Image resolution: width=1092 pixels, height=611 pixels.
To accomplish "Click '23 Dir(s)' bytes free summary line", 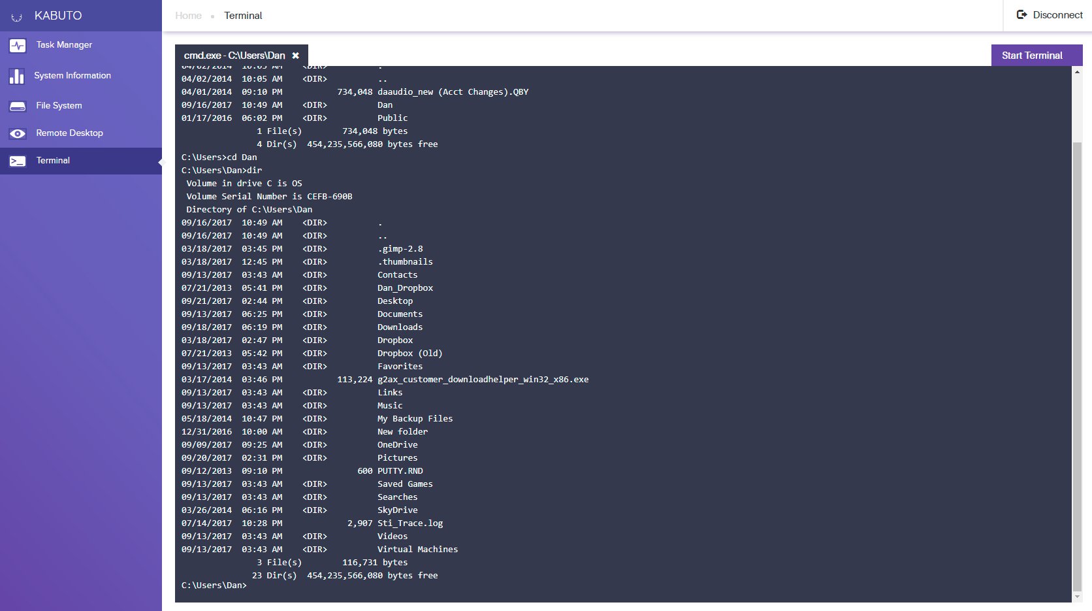I will 345,576.
